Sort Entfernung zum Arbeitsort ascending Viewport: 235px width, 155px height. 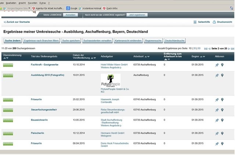pyautogui.click(x=166, y=60)
